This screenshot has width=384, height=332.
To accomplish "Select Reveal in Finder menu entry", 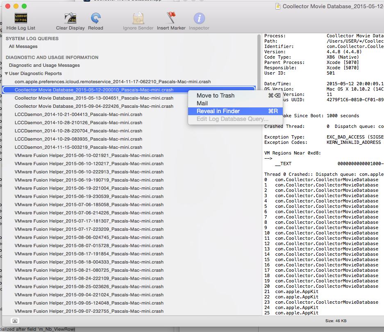I will click(x=235, y=111).
